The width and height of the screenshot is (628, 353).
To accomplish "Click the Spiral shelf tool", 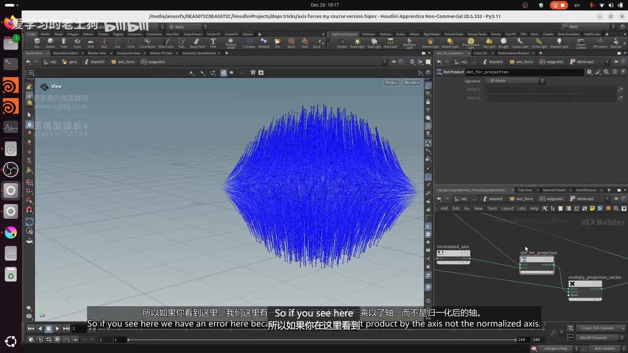I will [x=291, y=42].
